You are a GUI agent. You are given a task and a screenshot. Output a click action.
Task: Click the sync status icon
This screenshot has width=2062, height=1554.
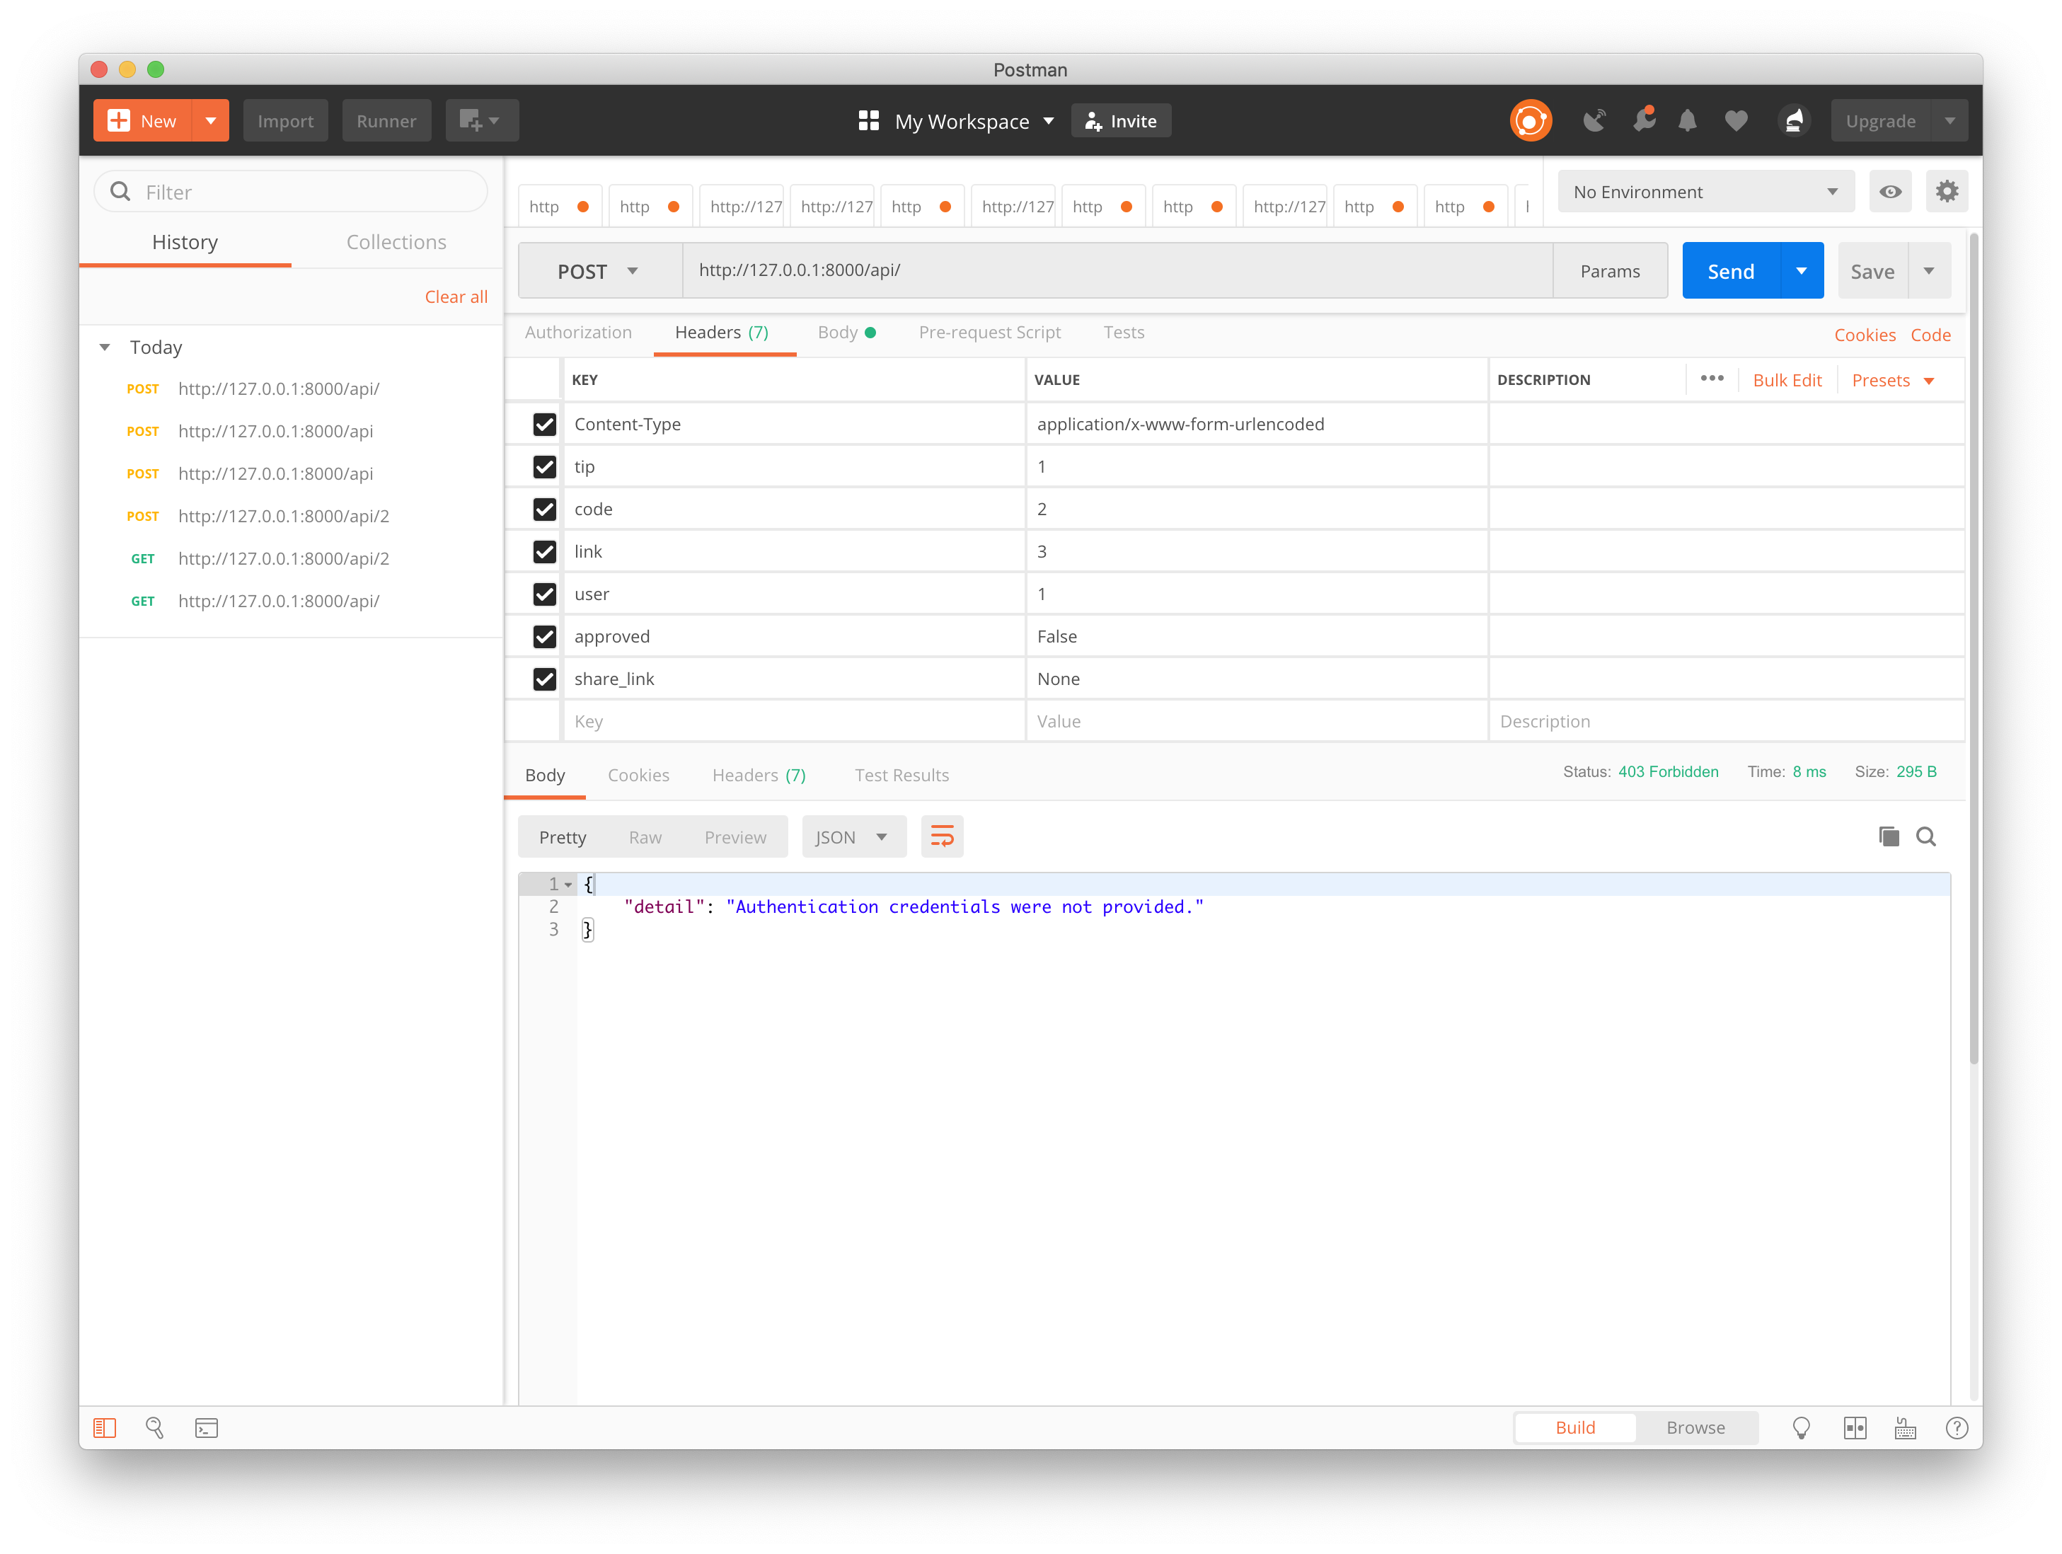1530,121
